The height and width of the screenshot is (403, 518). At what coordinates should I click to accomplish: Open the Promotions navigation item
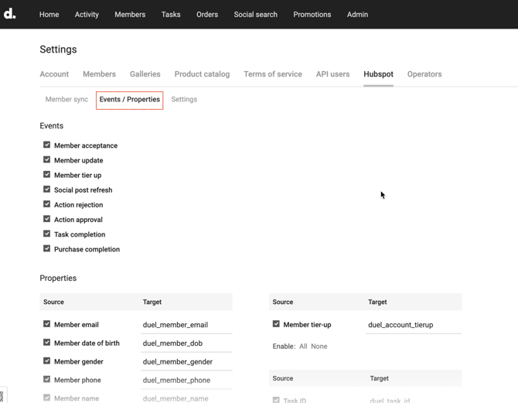(x=312, y=15)
